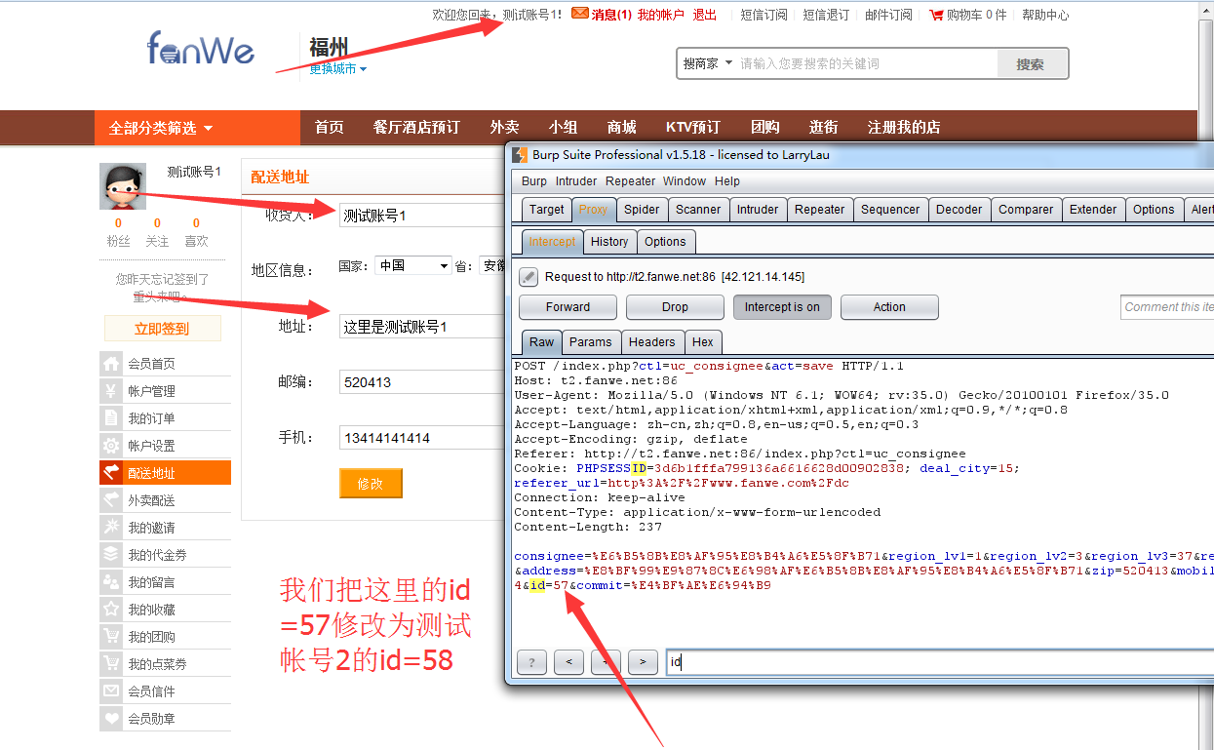Image resolution: width=1214 pixels, height=750 pixels.
Task: Open the Params request view tab
Action: [x=591, y=342]
